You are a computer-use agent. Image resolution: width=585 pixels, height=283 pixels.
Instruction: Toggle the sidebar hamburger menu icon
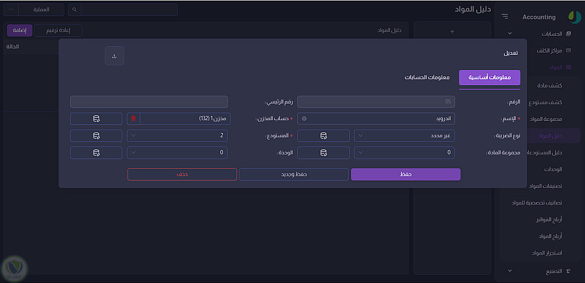tap(505, 16)
